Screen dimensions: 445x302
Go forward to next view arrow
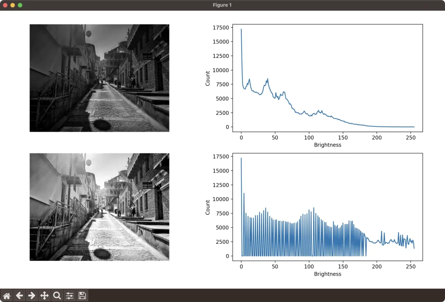pyautogui.click(x=32, y=295)
